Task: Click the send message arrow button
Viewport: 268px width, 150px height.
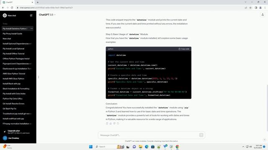Action: 201,135
